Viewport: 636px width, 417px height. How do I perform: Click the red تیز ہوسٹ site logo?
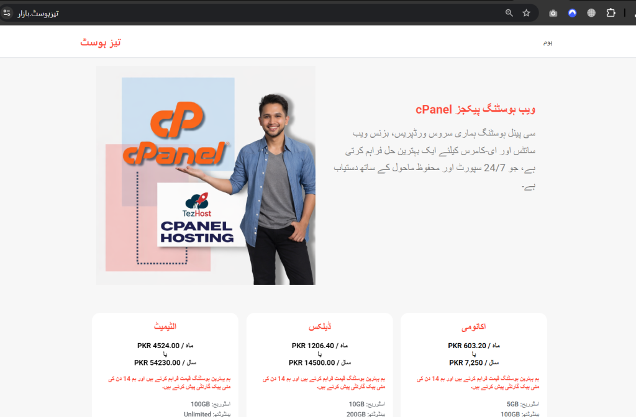point(101,42)
